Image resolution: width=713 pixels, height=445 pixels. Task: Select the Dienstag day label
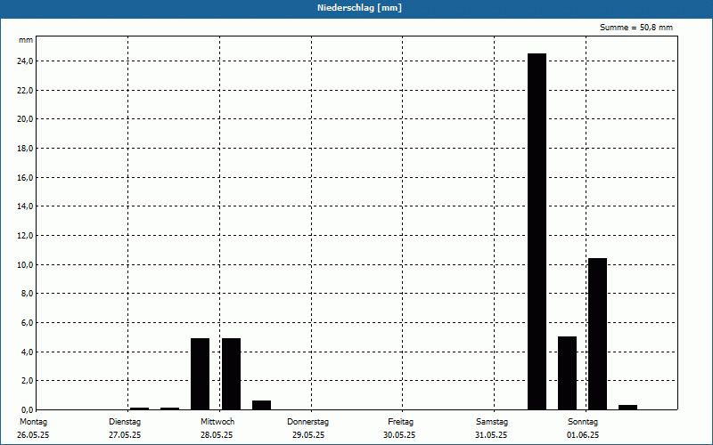pos(125,422)
